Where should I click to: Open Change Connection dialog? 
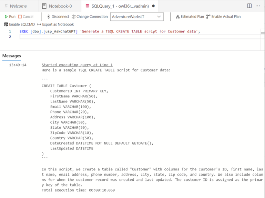click(90, 17)
